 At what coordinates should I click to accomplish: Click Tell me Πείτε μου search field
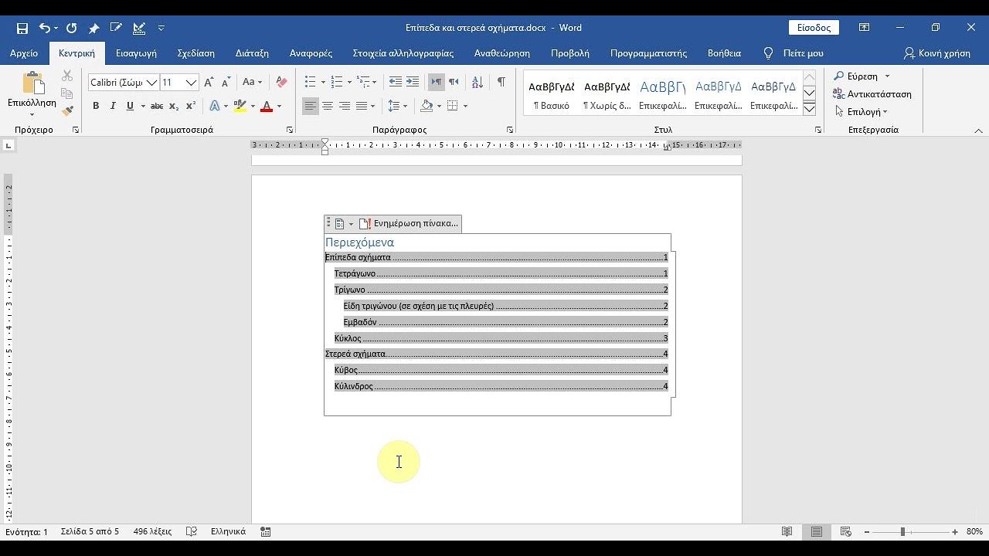click(x=794, y=53)
